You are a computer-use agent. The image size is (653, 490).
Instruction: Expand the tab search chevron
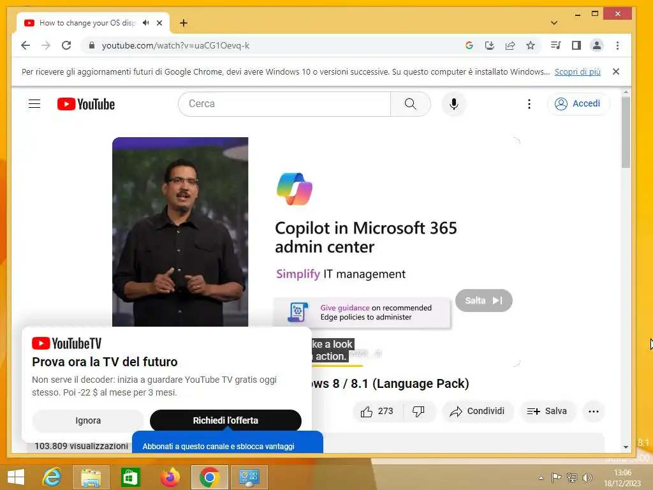point(554,23)
